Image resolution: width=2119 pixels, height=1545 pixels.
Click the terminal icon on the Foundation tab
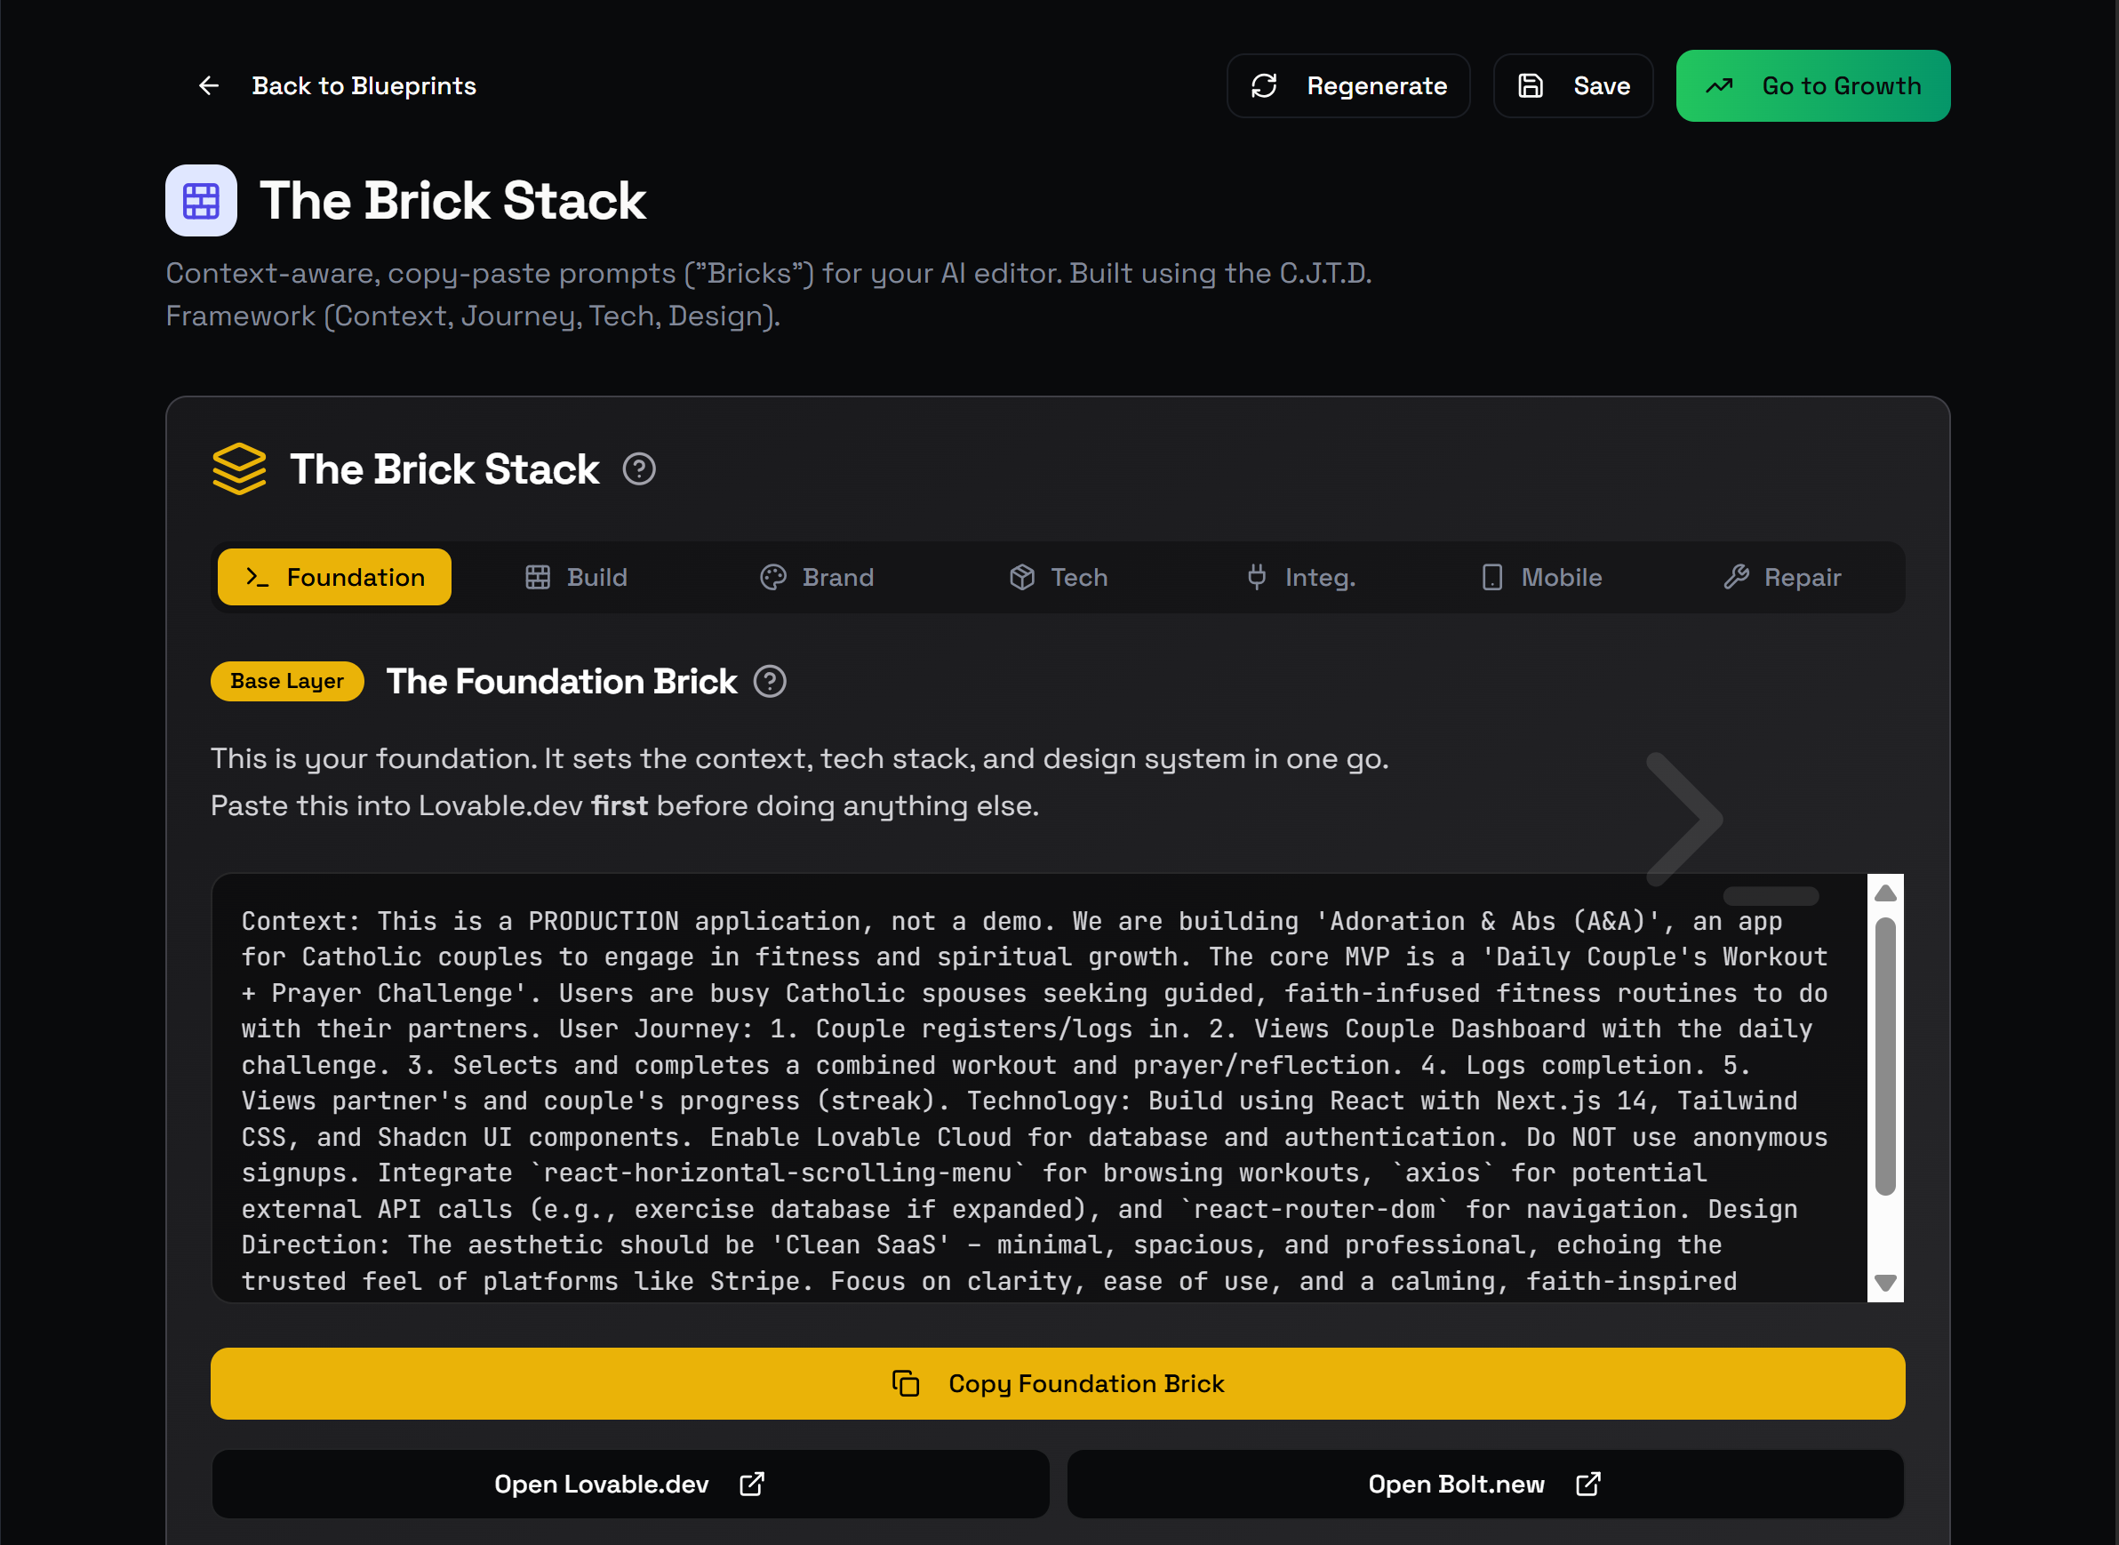(257, 577)
